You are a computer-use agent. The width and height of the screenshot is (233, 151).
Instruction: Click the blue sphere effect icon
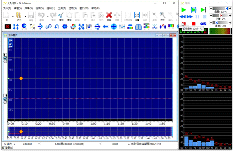click(24, 26)
